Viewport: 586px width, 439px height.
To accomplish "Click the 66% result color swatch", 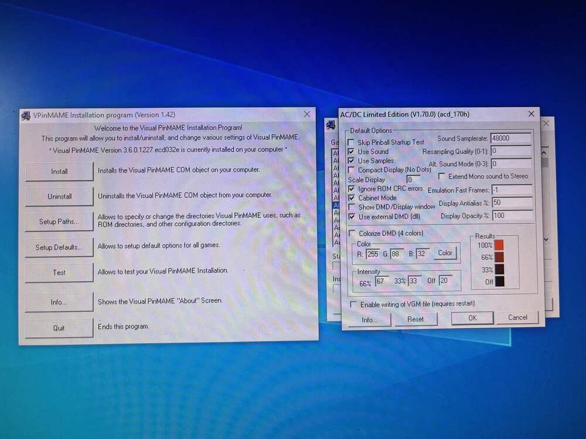I will [x=499, y=257].
